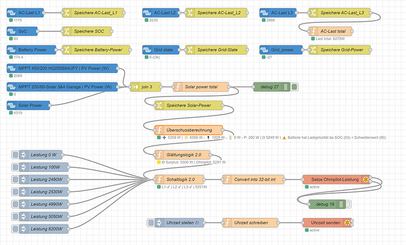Click the function icon on Glättungslogik 2.0 node
The height and width of the screenshot is (245, 406).
[159, 155]
